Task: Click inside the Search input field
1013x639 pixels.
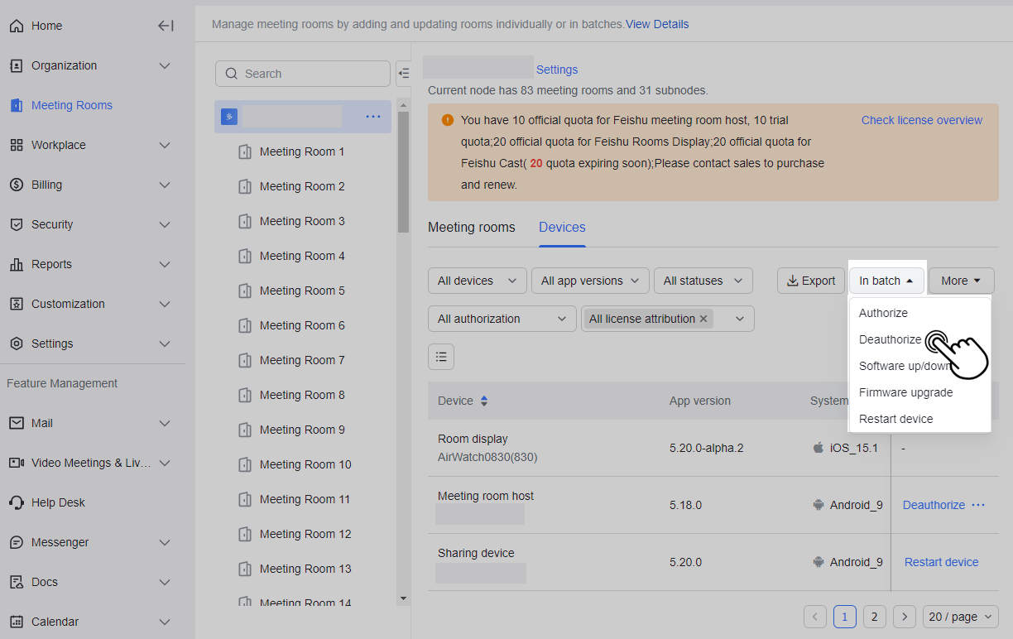Action: [302, 73]
